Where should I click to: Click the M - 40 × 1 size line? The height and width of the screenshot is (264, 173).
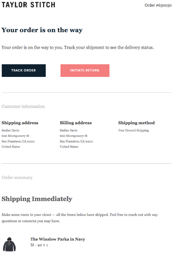tap(39, 245)
